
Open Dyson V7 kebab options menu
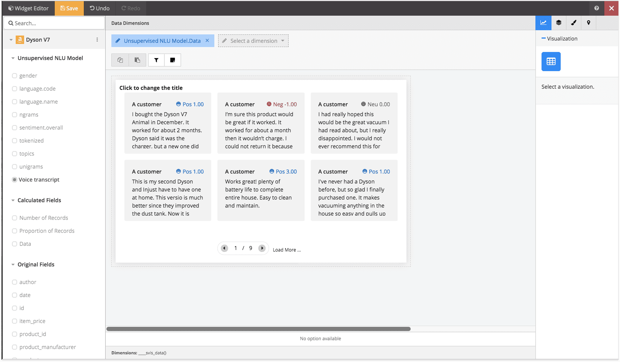(x=97, y=40)
